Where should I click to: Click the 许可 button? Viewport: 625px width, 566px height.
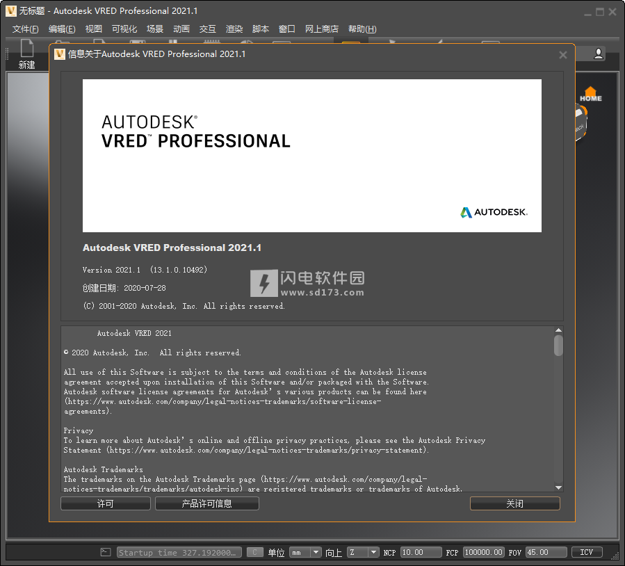point(105,503)
